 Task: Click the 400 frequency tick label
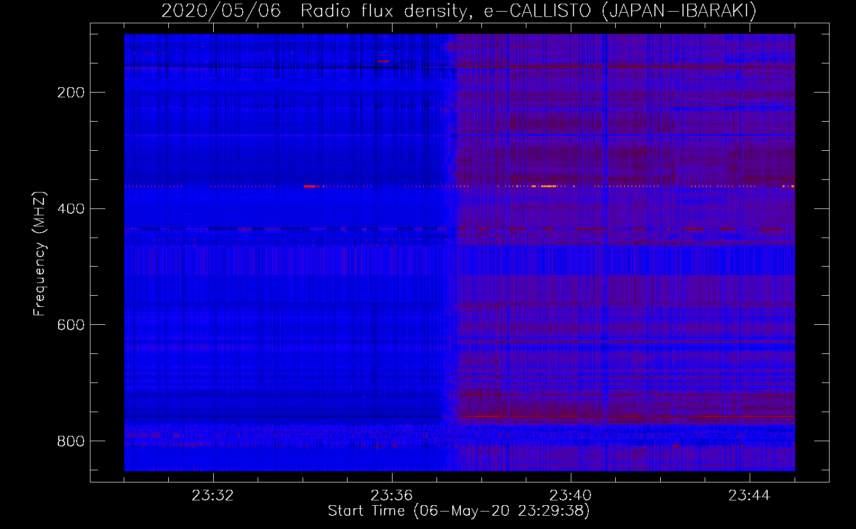[x=71, y=209]
